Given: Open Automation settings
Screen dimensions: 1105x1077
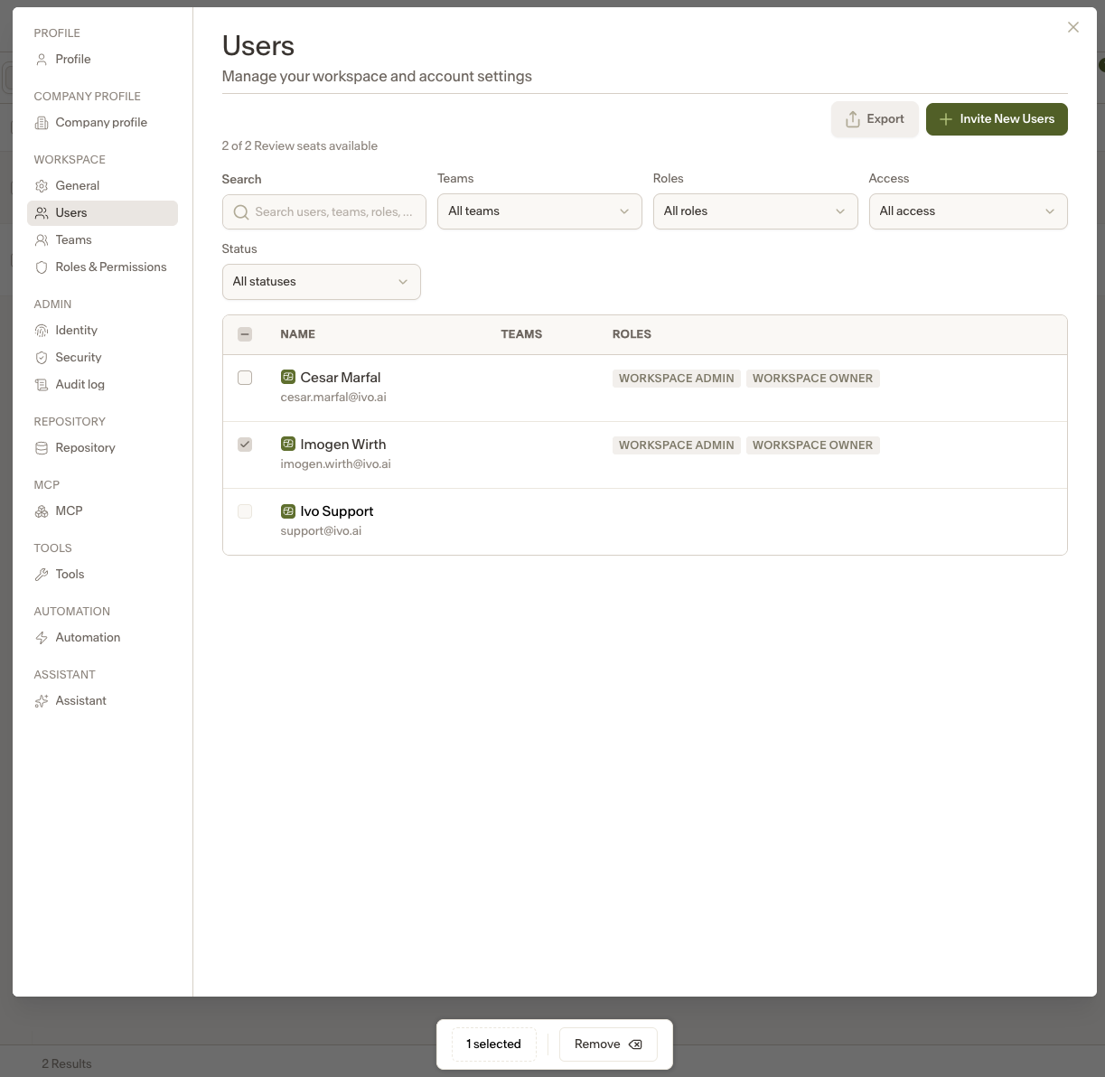Looking at the screenshot, I should [103, 638].
